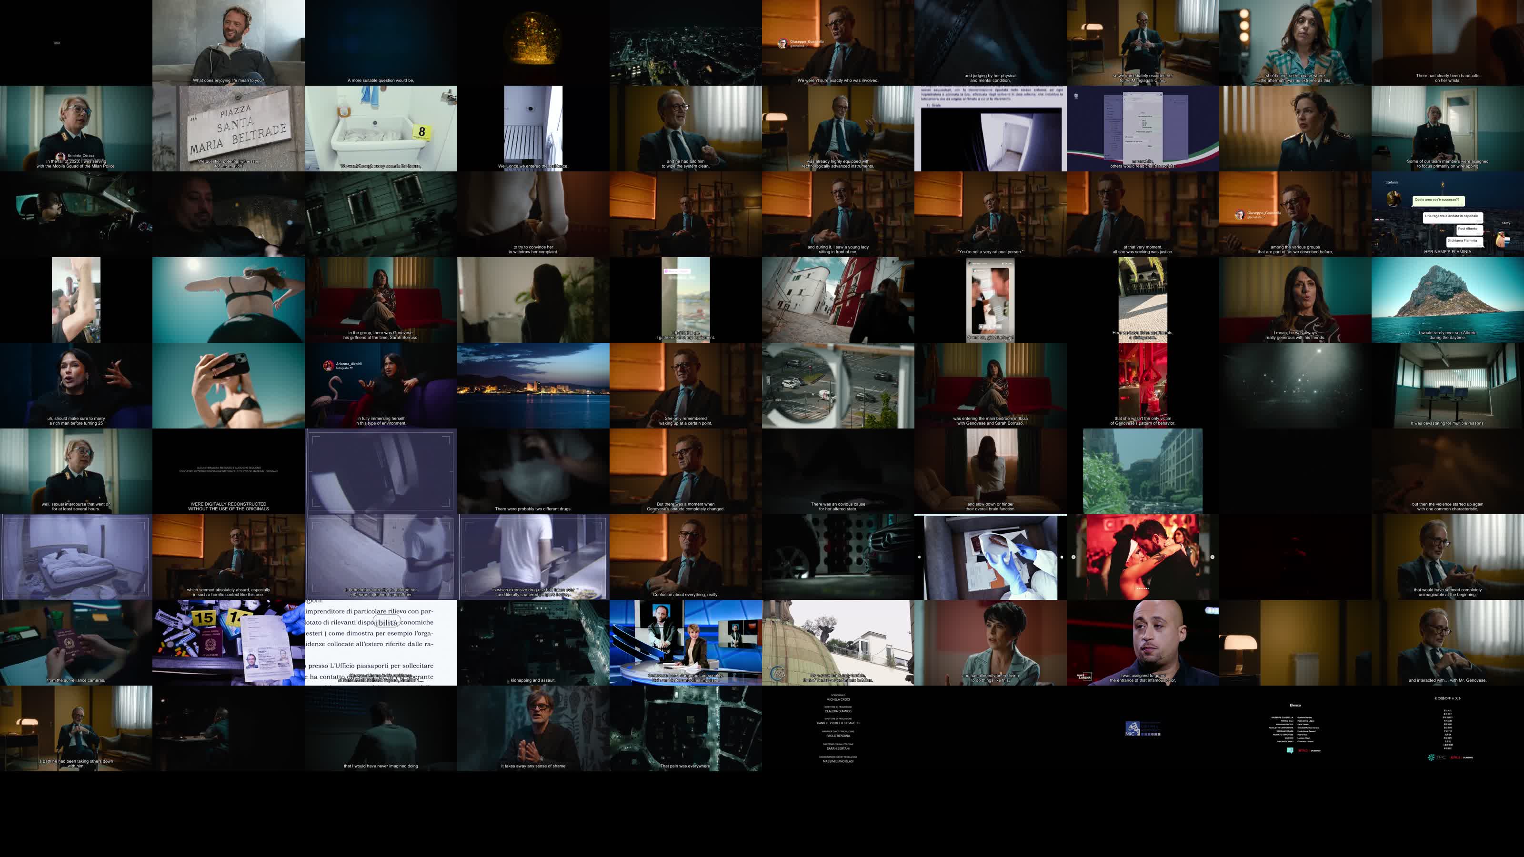Click the 'WERE DIGITALLY RECONSTRUCTED' disclaimer frame
Image resolution: width=1524 pixels, height=857 pixels.
pos(229,471)
